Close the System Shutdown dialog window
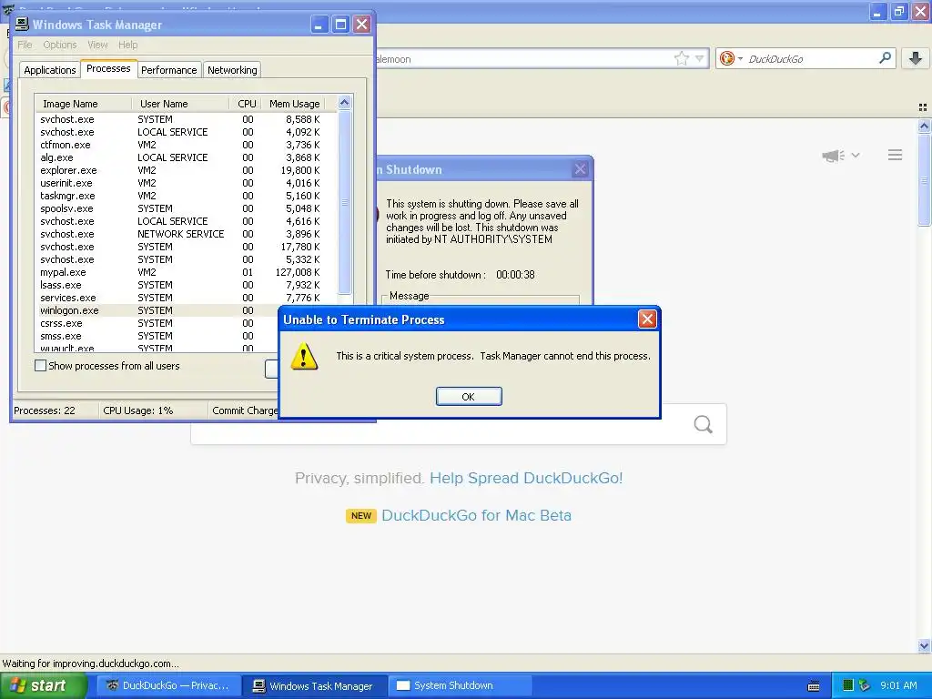The height and width of the screenshot is (699, 932). pyautogui.click(x=580, y=169)
